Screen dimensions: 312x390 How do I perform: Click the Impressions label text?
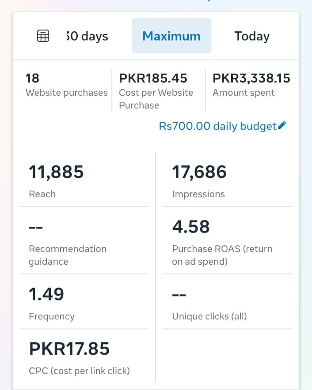coord(198,194)
